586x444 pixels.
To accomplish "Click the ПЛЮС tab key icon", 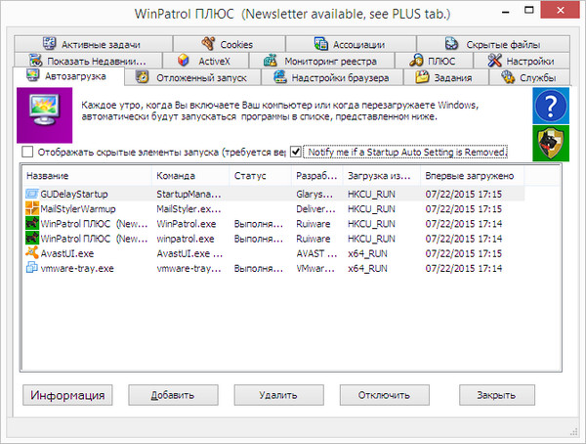I will point(416,61).
